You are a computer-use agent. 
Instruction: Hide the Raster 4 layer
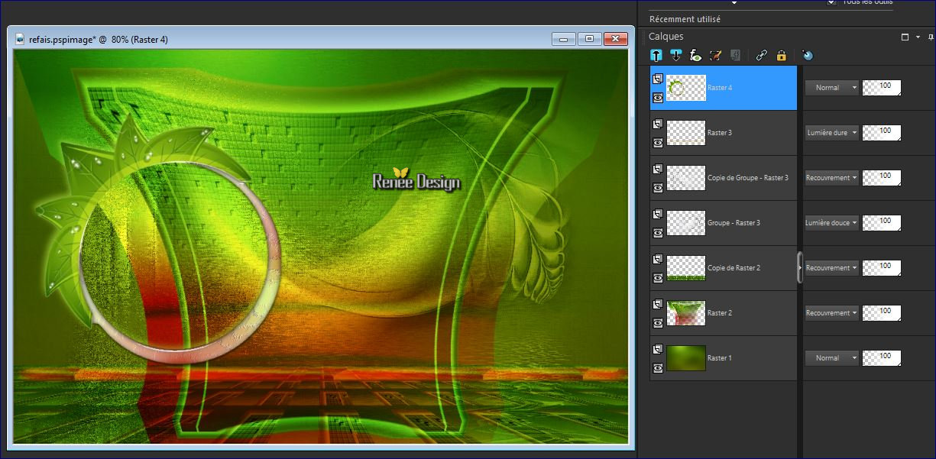pyautogui.click(x=657, y=97)
